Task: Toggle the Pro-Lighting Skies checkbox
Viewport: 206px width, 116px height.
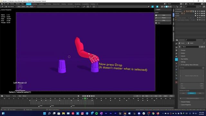Action: point(182,65)
